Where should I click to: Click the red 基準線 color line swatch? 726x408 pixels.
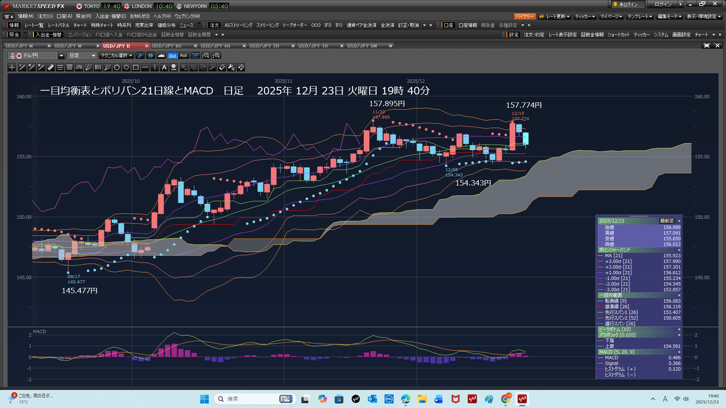coord(601,307)
